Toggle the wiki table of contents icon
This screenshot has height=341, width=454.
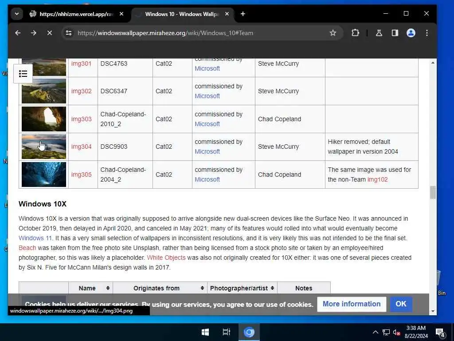(23, 74)
